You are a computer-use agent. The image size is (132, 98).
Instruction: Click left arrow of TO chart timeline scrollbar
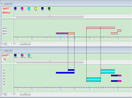tap(15, 94)
